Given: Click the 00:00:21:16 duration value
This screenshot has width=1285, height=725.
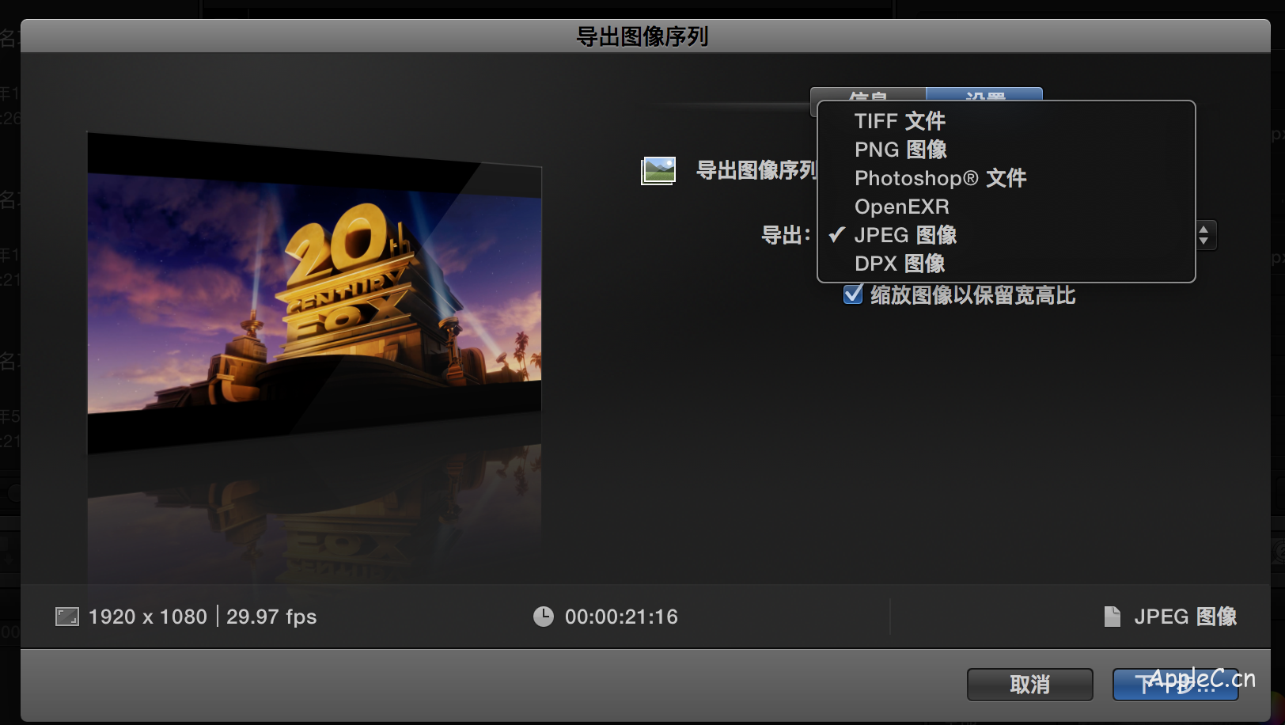Looking at the screenshot, I should point(621,617).
